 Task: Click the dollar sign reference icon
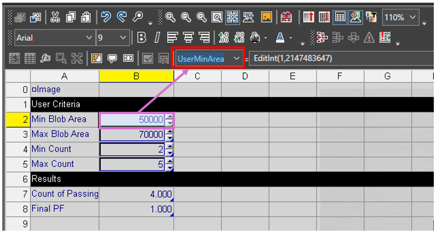[14, 58]
